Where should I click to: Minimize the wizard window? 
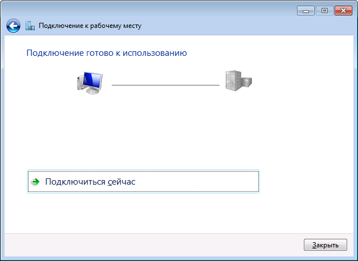click(306, 11)
